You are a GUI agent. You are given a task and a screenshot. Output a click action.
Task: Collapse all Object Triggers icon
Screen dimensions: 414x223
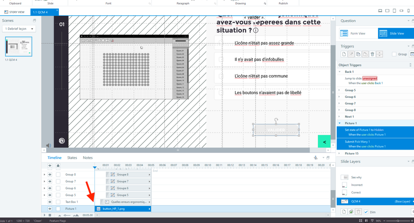point(410,65)
